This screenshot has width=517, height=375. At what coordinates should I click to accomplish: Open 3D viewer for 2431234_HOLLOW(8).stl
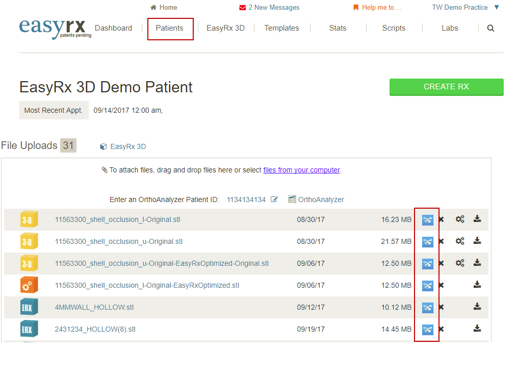tap(427, 330)
